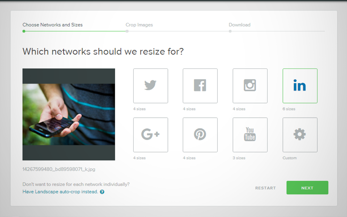Click the RESTART button

265,188
